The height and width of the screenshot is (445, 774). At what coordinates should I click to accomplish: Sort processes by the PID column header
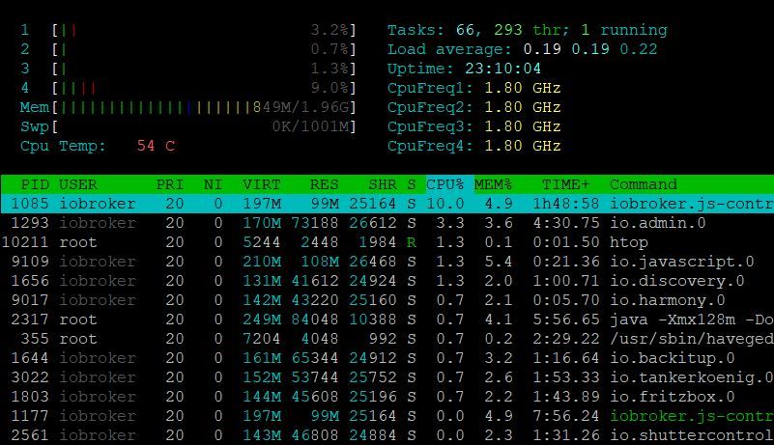[x=35, y=184]
